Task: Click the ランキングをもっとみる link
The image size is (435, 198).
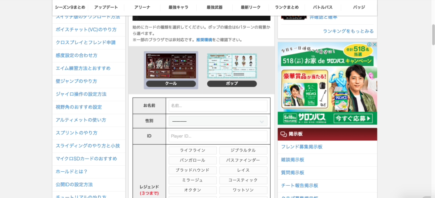Action: click(x=348, y=31)
